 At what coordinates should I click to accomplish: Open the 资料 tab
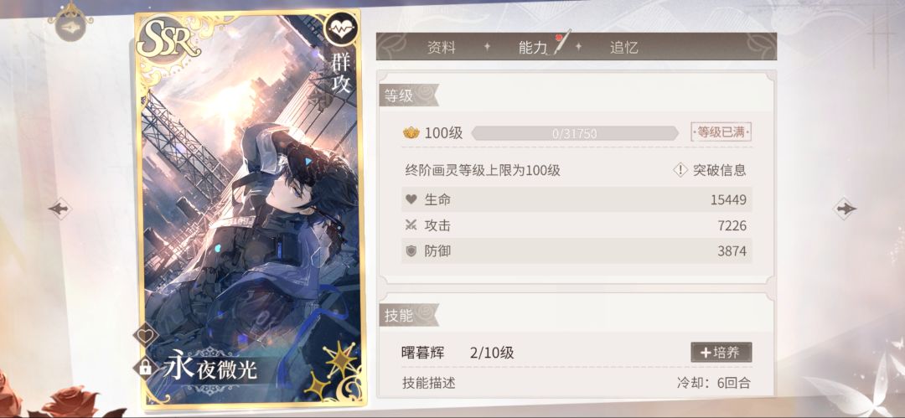[x=442, y=48]
